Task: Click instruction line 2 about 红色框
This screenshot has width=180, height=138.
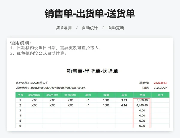Action: 38,53
